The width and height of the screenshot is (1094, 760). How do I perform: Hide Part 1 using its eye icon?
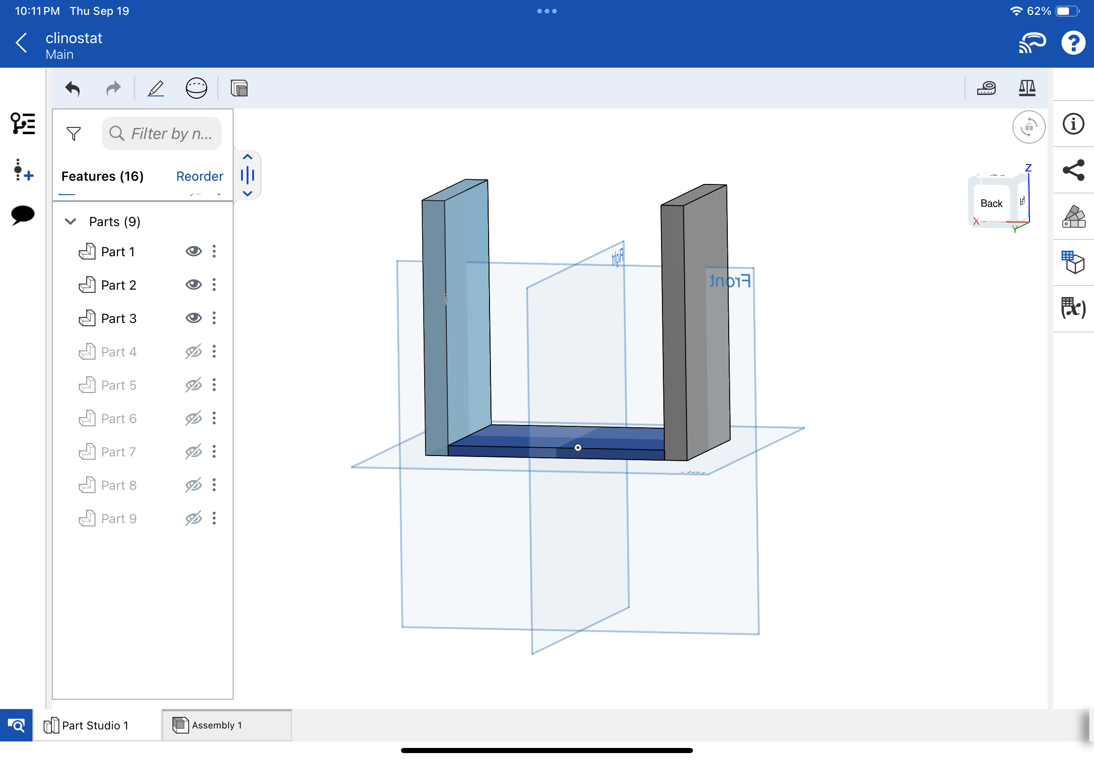(x=193, y=252)
